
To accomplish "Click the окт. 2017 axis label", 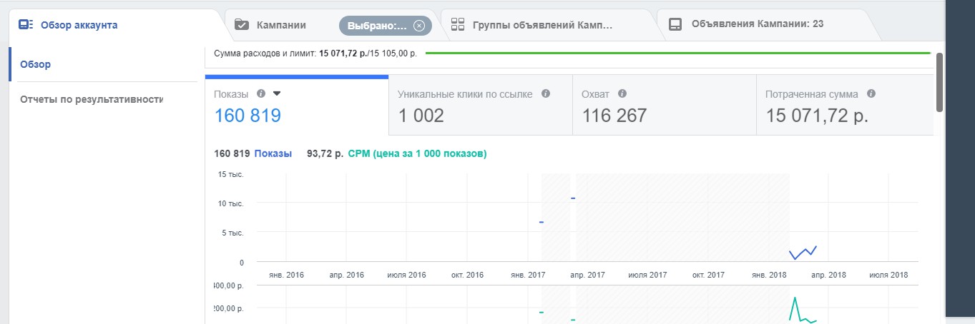I will [x=707, y=275].
